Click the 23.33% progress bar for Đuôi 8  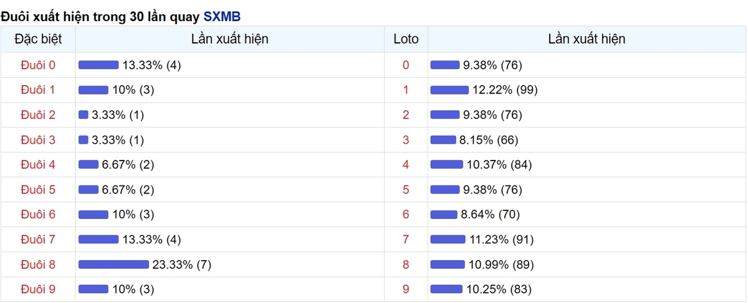[x=113, y=264]
